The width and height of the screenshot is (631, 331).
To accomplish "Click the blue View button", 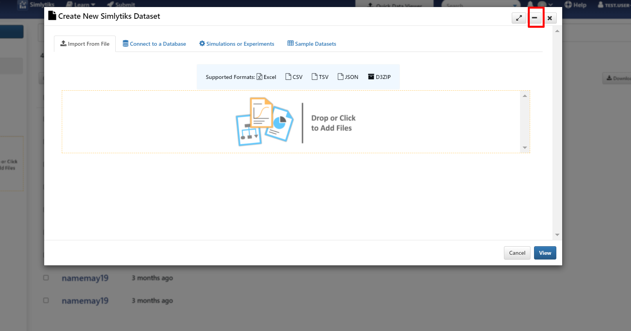I will [x=545, y=253].
